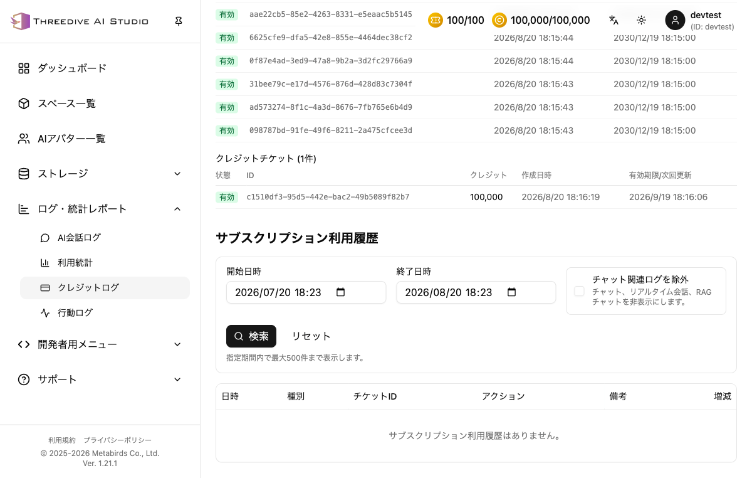Click the AI avatar people icon
Viewport: 752px width, 478px height.
click(24, 139)
